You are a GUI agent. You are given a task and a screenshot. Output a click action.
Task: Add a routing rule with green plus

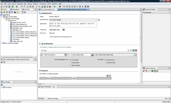[133, 50]
